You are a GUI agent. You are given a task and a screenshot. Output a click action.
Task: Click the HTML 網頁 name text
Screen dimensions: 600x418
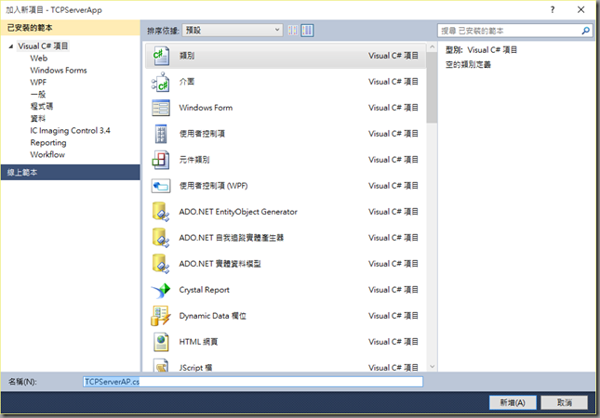(198, 342)
